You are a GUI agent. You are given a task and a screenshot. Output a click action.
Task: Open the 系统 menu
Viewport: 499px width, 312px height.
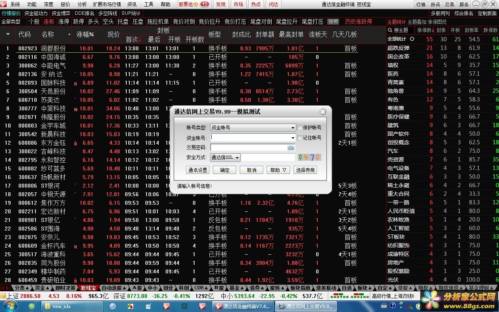click(x=15, y=4)
